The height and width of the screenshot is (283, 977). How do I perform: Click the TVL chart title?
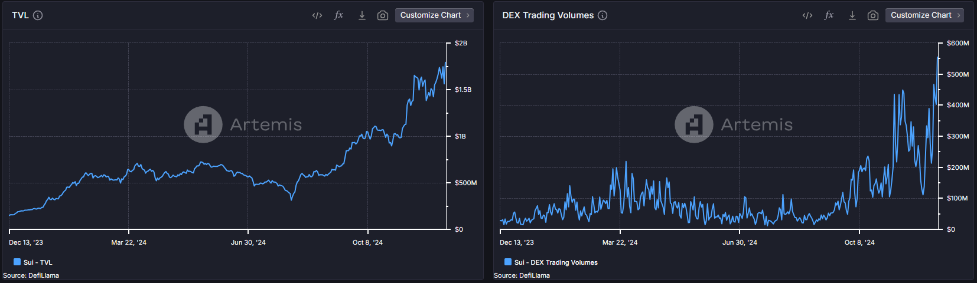[21, 15]
